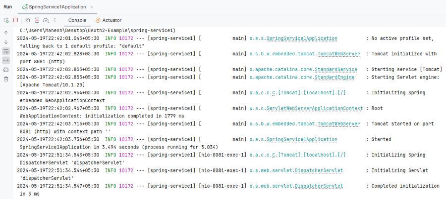The image size is (446, 199).
Task: Open the vertical three-dots more menu
Action: 55,20
